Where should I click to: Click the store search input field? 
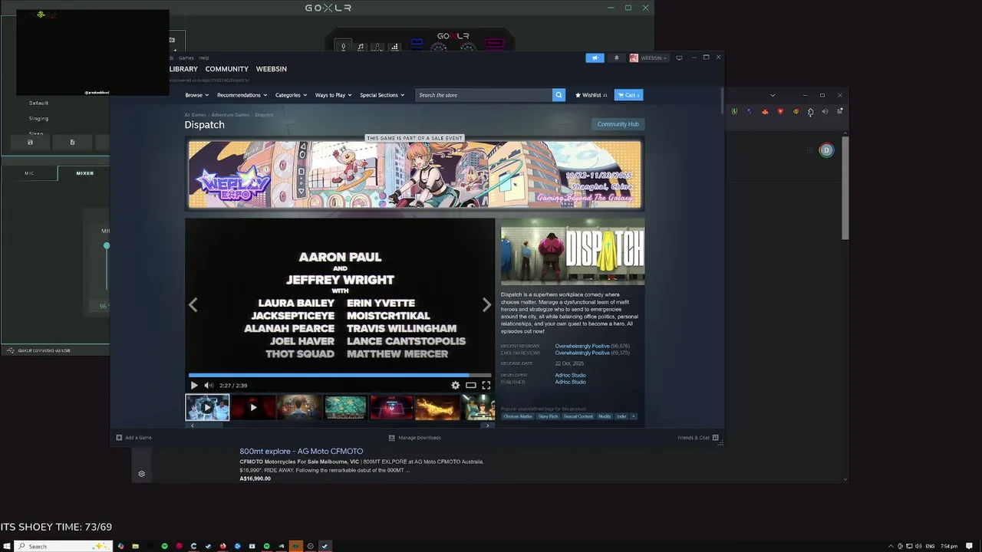coord(483,95)
